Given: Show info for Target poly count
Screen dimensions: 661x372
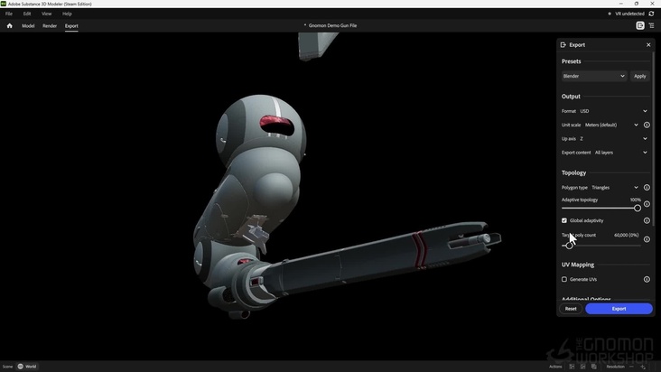Looking at the screenshot, I should [x=647, y=239].
